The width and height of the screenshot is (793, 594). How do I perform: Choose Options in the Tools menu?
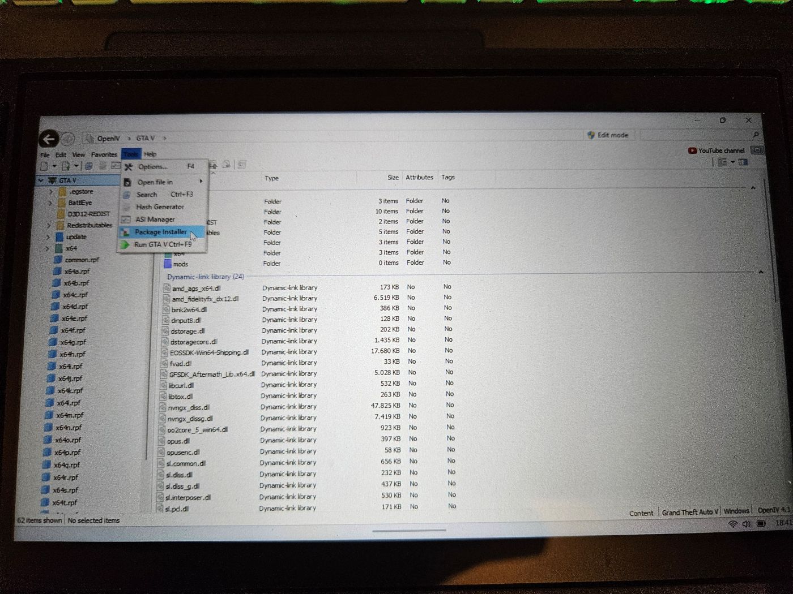[152, 167]
